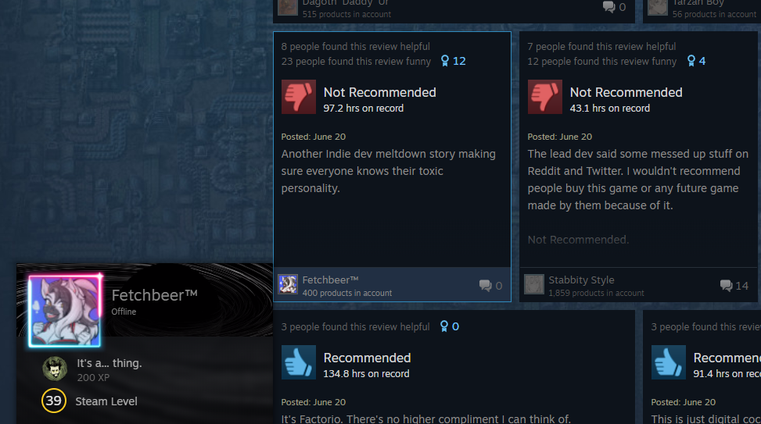Open Fetchbeer's small avatar in the review footer
The width and height of the screenshot is (761, 424).
click(288, 284)
